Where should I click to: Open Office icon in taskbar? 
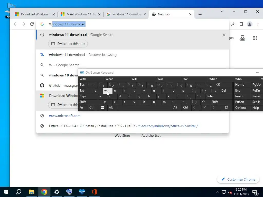[x=95, y=192]
